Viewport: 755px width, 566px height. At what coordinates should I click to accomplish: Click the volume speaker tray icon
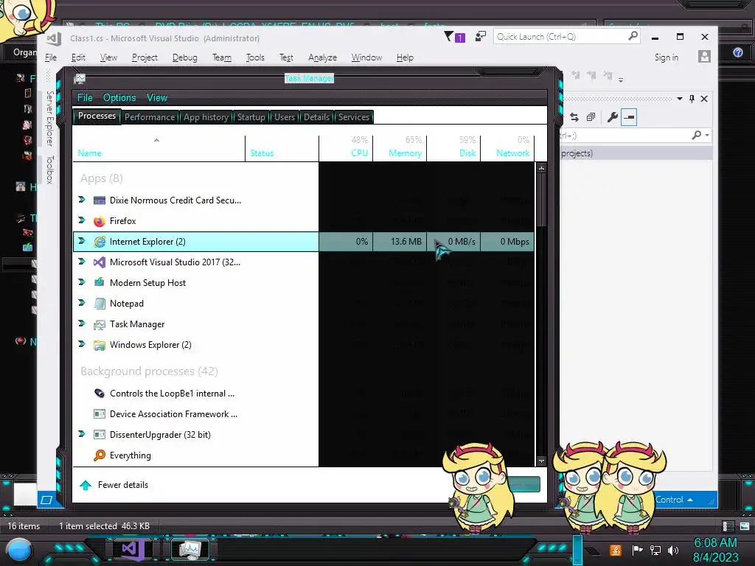click(x=673, y=550)
